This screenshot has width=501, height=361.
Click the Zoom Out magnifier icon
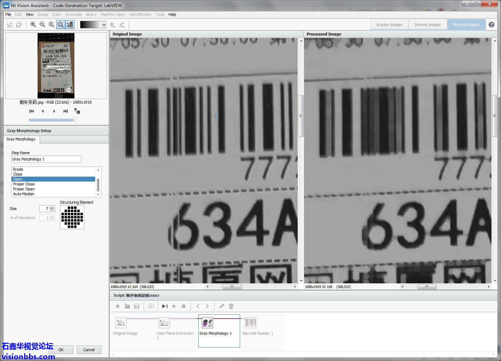pyautogui.click(x=42, y=25)
